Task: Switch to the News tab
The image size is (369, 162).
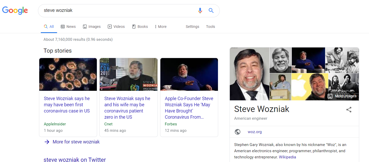Action: pyautogui.click(x=68, y=27)
